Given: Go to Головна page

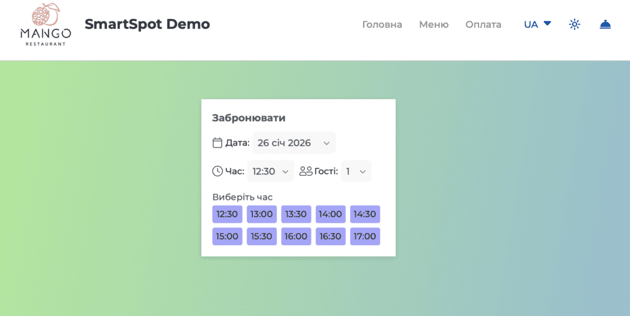Looking at the screenshot, I should pos(382,25).
